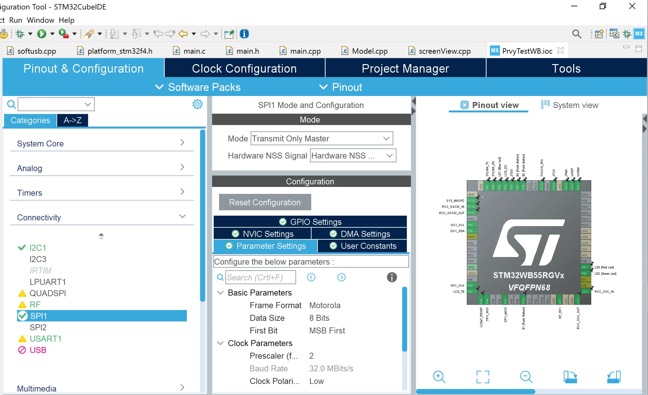Click the zoom in icon under pinout
Screen dimensions: 648x395
click(439, 377)
